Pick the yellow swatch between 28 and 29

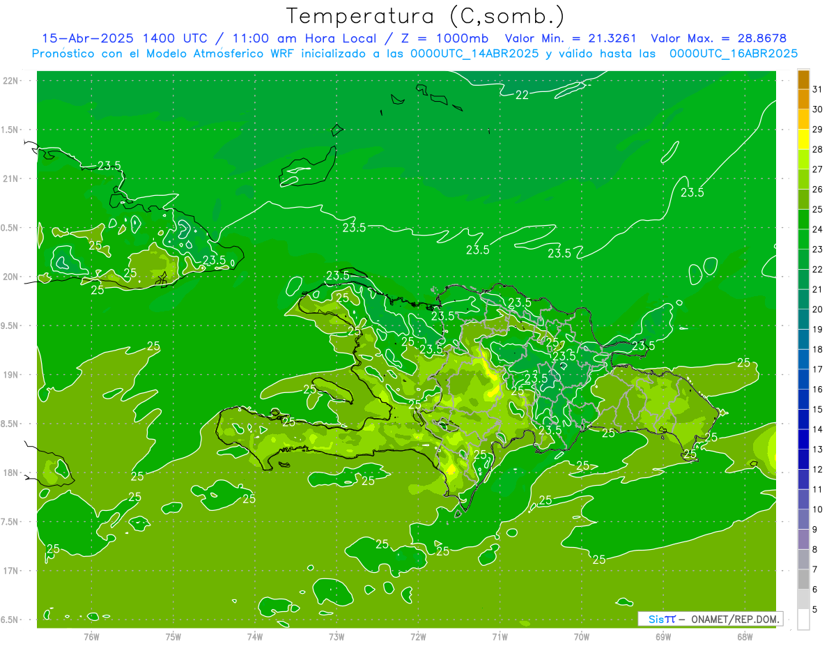[x=804, y=139]
